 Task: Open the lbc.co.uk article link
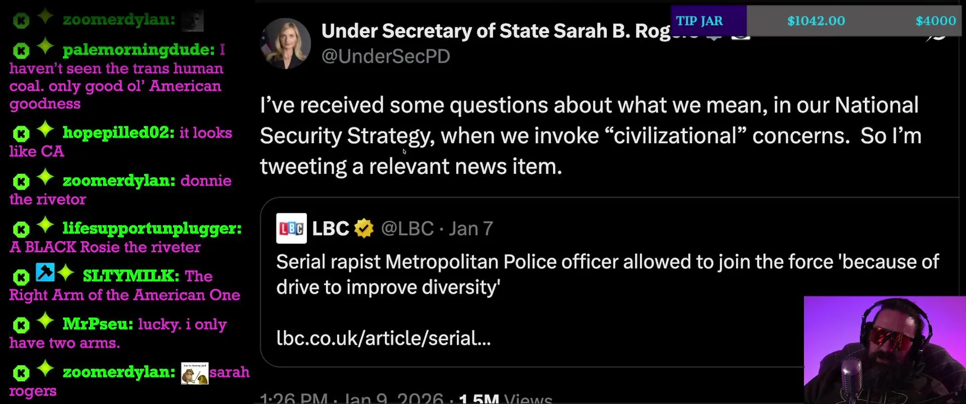click(x=383, y=338)
